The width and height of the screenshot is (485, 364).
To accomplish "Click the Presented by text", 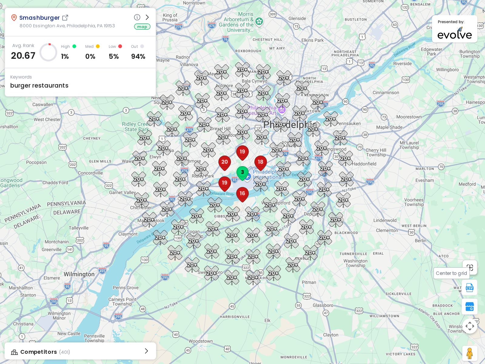I will click(451, 22).
